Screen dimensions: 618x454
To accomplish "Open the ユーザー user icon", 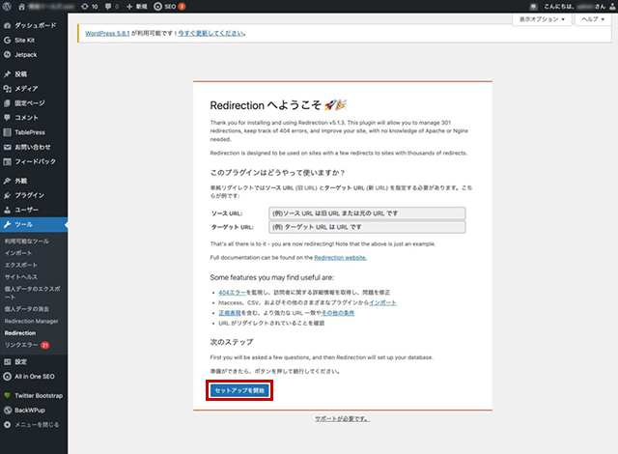I will pos(7,210).
